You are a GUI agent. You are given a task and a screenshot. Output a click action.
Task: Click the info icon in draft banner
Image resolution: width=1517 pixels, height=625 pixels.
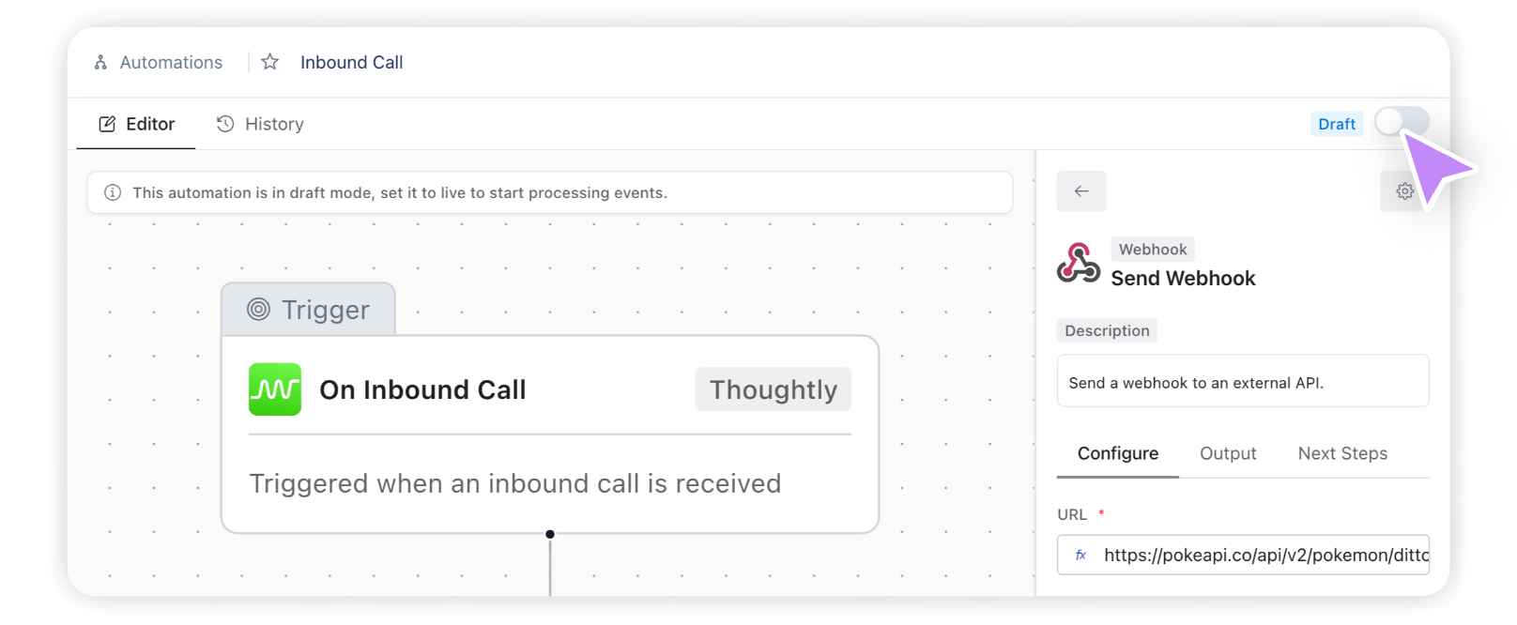click(x=113, y=192)
